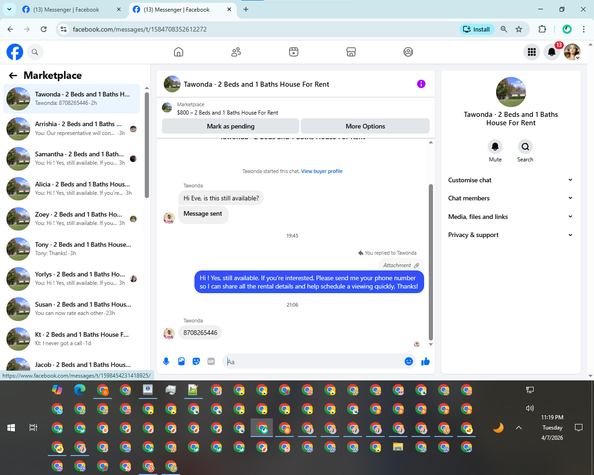Open Tony conversation in the list

(x=72, y=249)
